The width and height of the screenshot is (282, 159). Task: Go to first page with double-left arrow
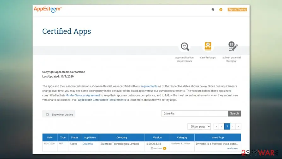(216, 127)
